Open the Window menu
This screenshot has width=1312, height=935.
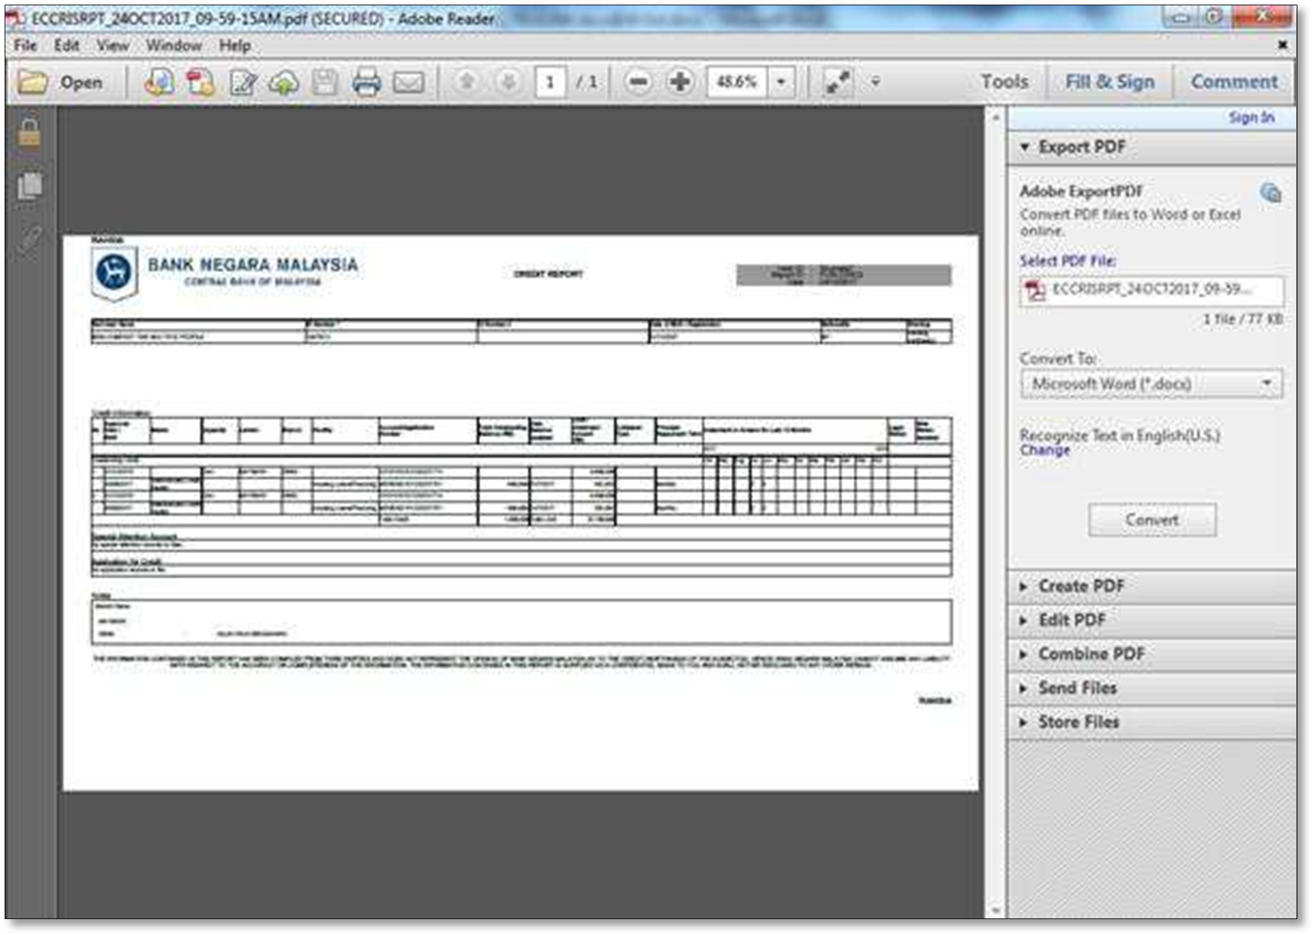coord(174,45)
